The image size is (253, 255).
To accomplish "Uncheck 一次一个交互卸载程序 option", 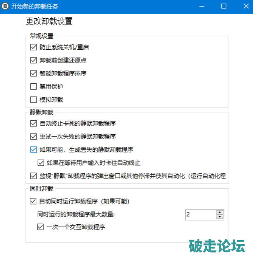I will coord(41,227).
